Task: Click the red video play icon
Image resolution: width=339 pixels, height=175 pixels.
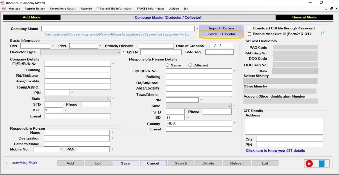Action: [309, 164]
